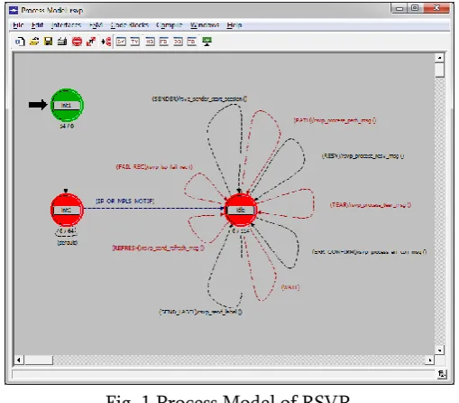The width and height of the screenshot is (459, 403).
Task: Click the corner icon at status bar right
Action: point(442,374)
